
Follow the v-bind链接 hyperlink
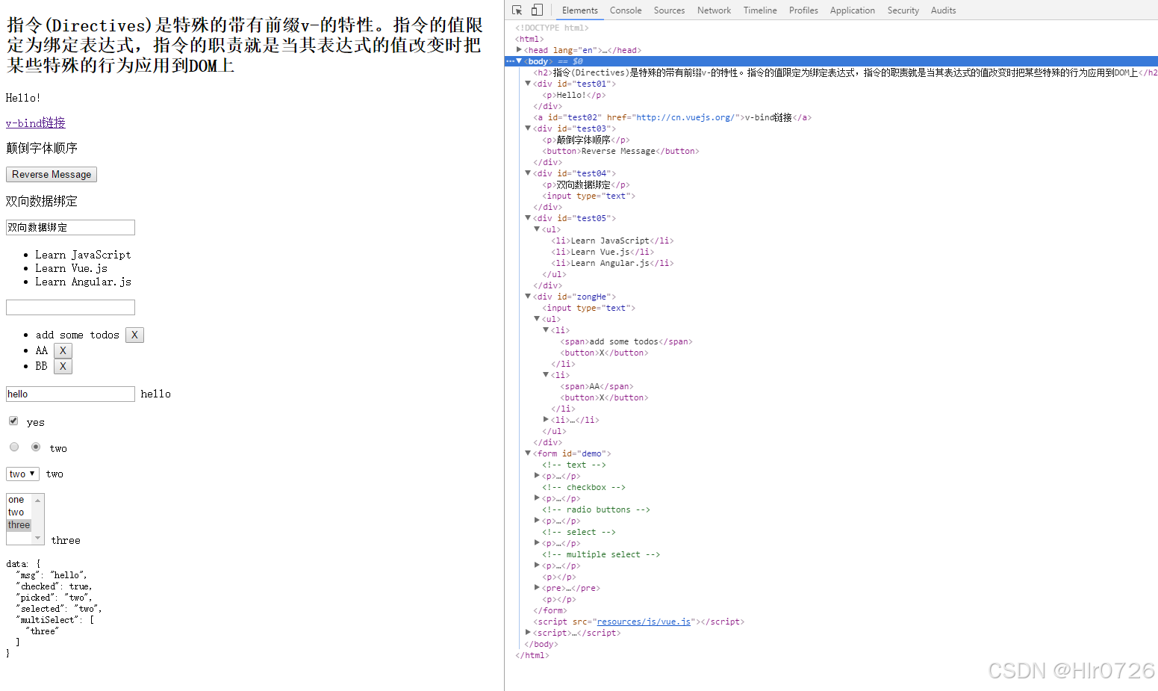pos(35,123)
